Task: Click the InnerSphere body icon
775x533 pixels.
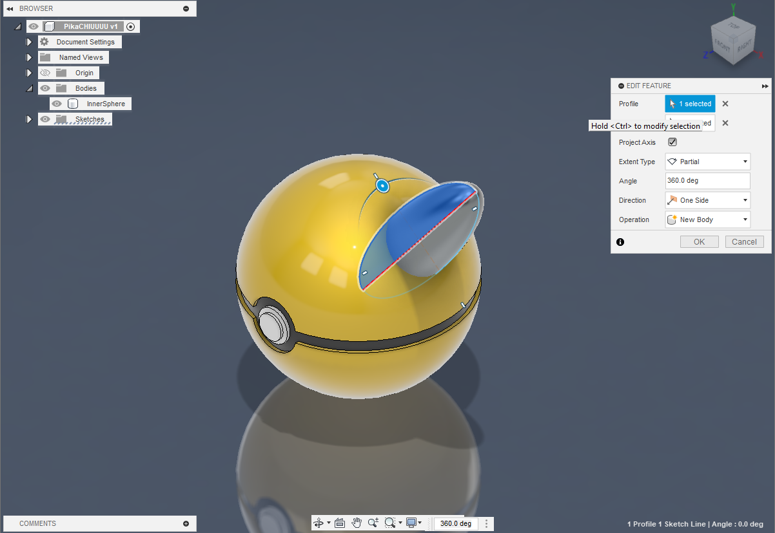Action: pyautogui.click(x=73, y=104)
